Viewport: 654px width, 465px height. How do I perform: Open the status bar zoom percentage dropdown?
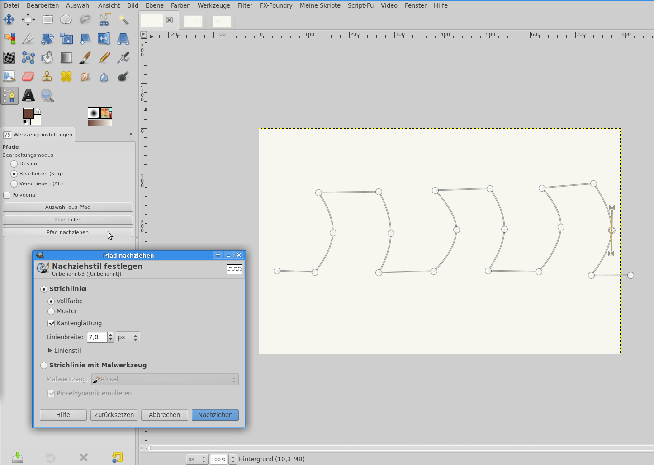coord(232,459)
